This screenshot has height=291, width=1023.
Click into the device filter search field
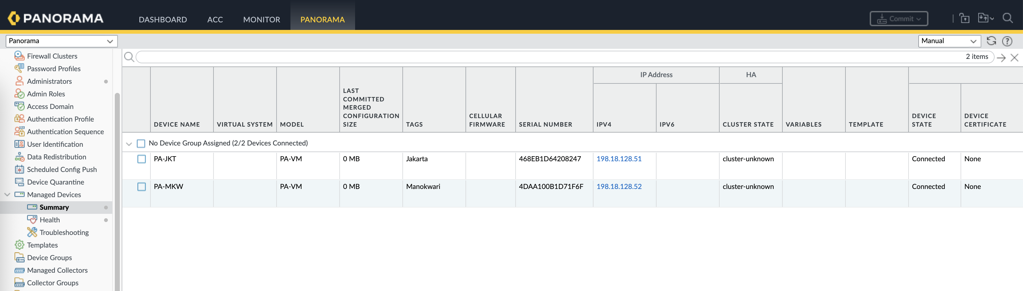(548, 57)
